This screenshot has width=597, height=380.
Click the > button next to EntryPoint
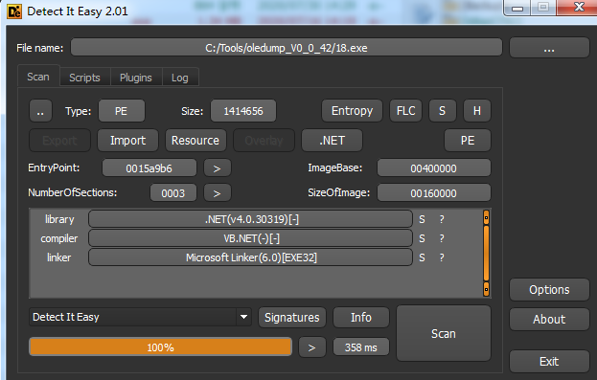point(217,168)
